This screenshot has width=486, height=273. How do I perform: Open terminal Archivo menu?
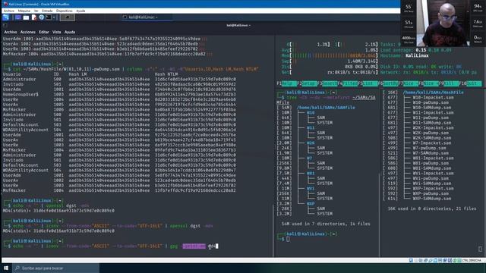(10, 32)
